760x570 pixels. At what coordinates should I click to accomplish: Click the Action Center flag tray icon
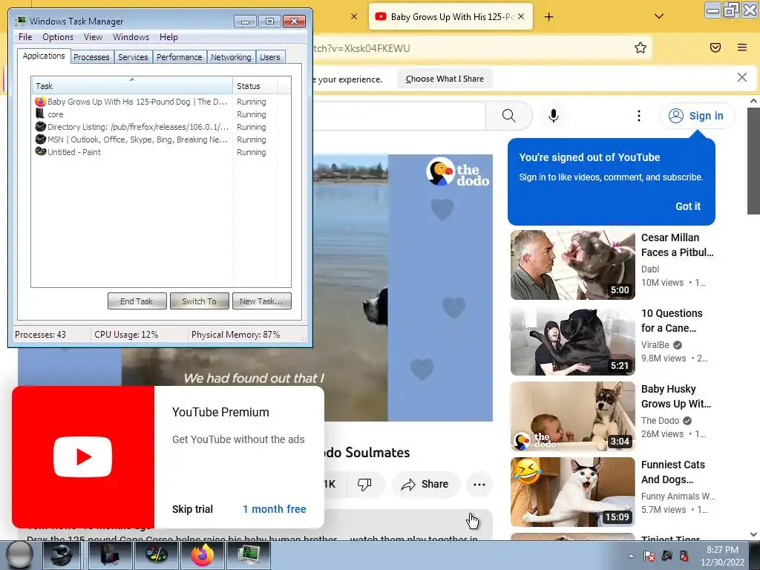point(649,556)
